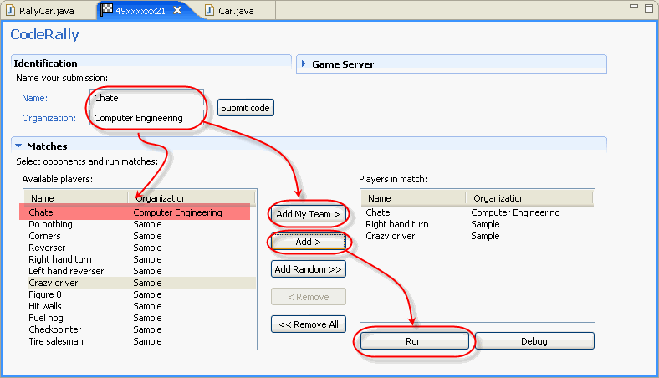Collapse the Matches section
This screenshot has height=378, width=659.
point(18,146)
